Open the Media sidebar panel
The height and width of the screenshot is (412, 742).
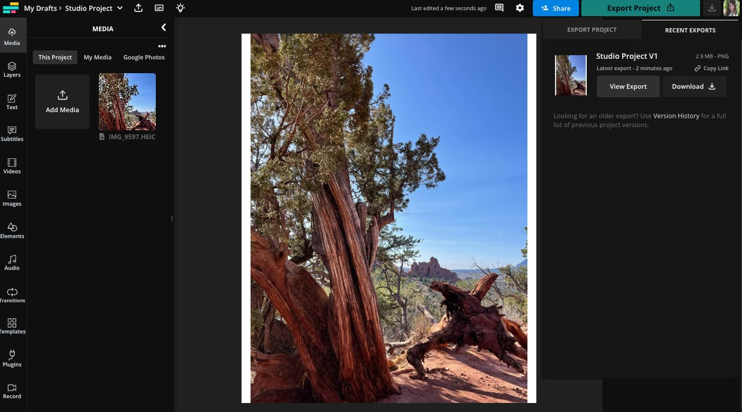click(12, 36)
